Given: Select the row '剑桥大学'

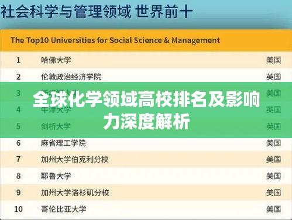Looking at the screenshot, I should 146,126.
